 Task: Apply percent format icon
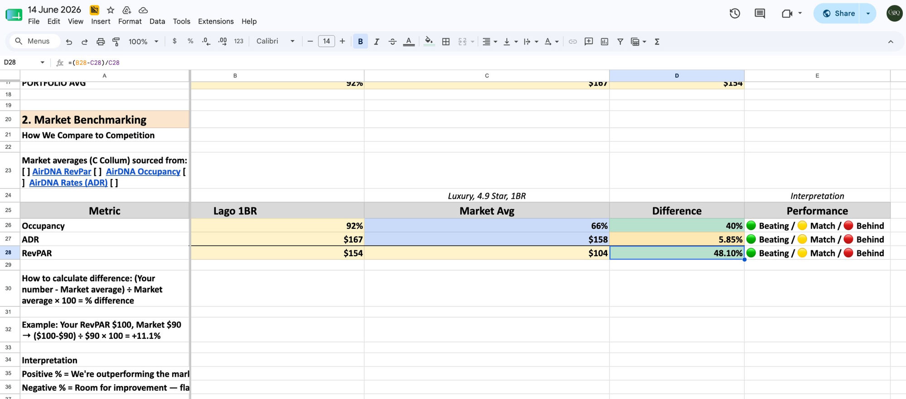click(190, 41)
